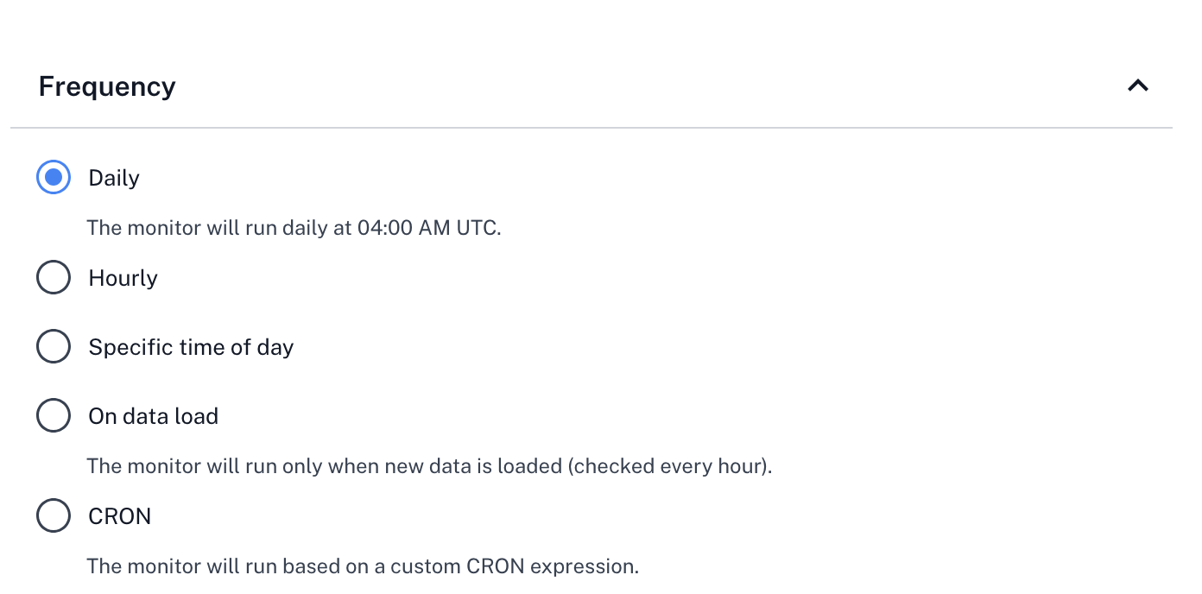The width and height of the screenshot is (1202, 594).
Task: Choose the Specific time of day radio button
Action: pos(54,347)
